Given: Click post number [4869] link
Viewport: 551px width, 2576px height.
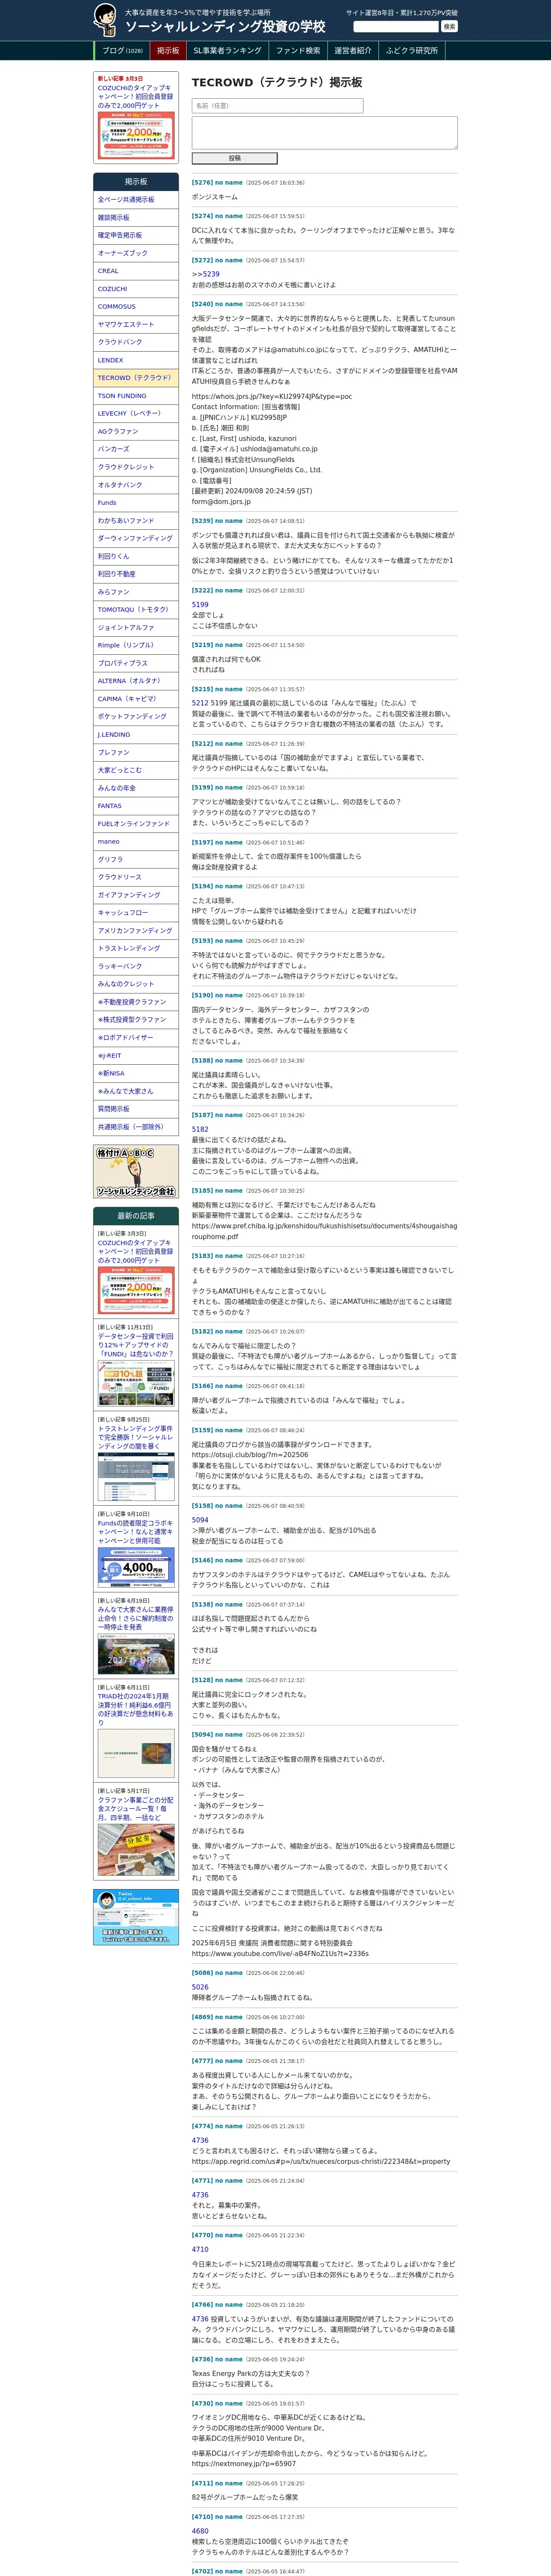Looking at the screenshot, I should coord(202,2017).
